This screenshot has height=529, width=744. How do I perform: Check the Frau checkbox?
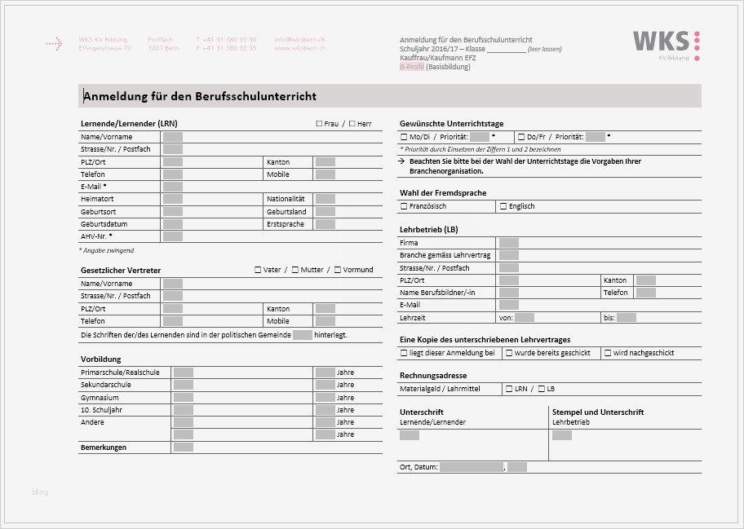319,123
